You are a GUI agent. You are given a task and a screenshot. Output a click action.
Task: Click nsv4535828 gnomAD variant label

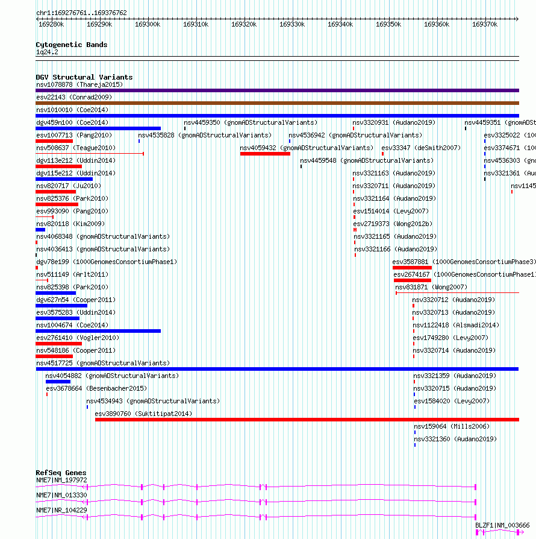point(205,136)
